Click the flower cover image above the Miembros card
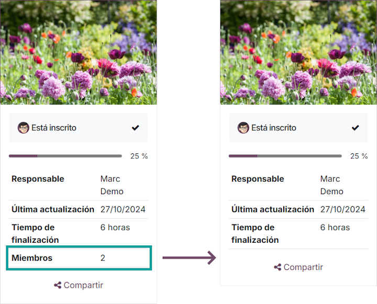Screen dimensions: 377x304 click(x=79, y=52)
